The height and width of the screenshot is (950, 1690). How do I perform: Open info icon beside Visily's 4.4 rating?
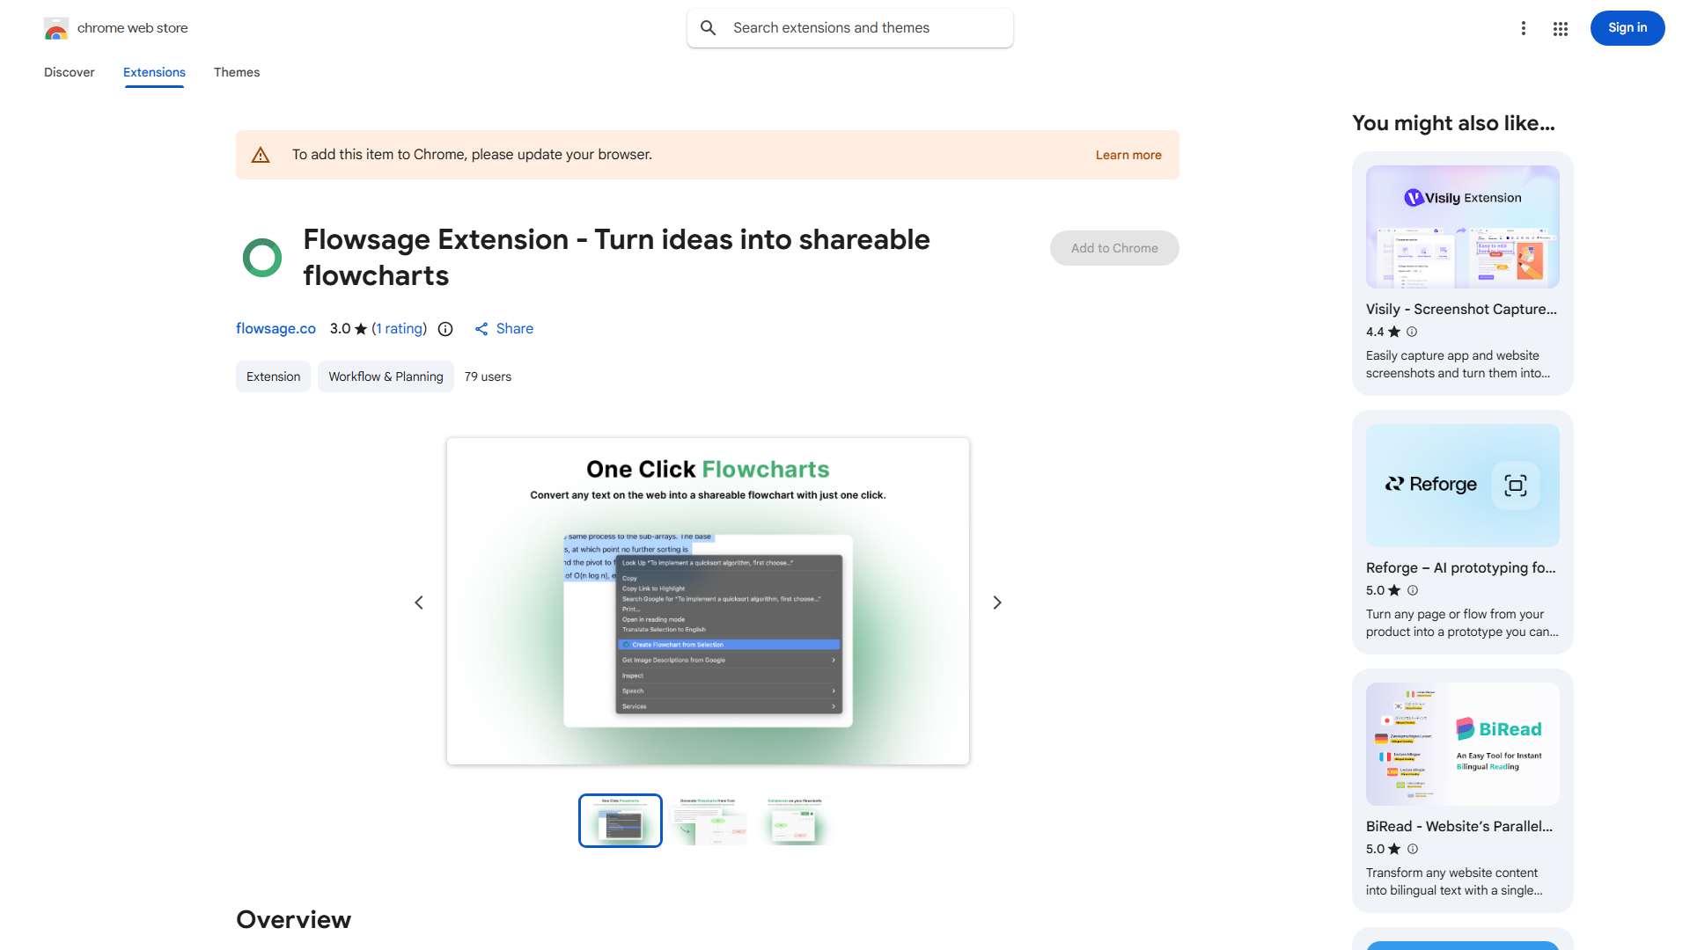(1412, 332)
